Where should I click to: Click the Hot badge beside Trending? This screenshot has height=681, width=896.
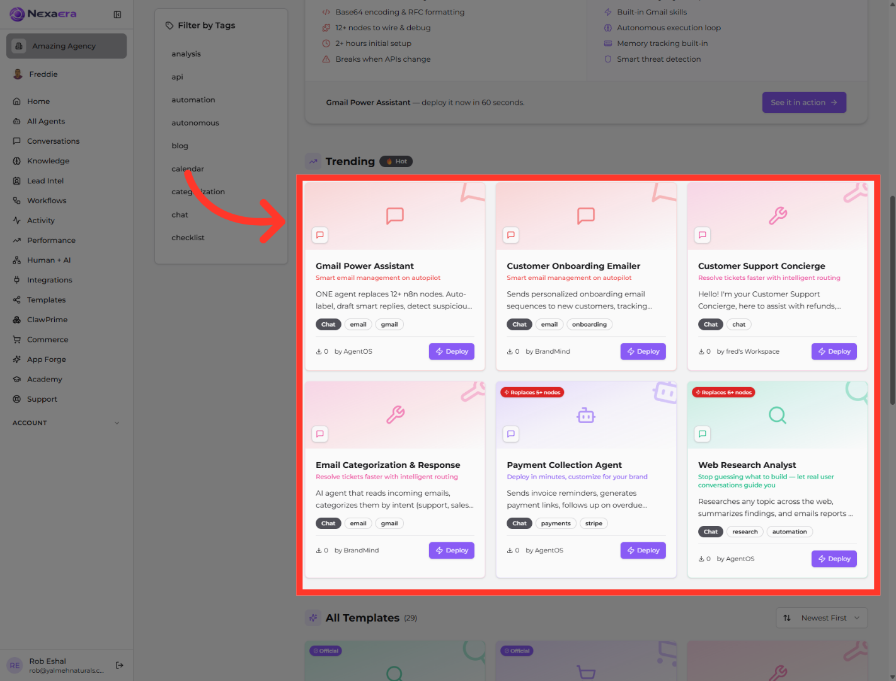coord(396,161)
